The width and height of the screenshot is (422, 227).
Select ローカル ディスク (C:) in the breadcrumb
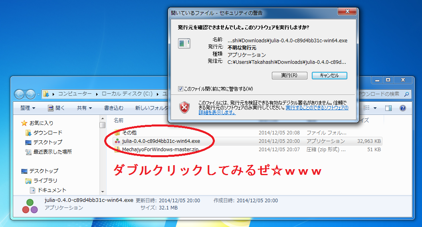(x=127, y=94)
